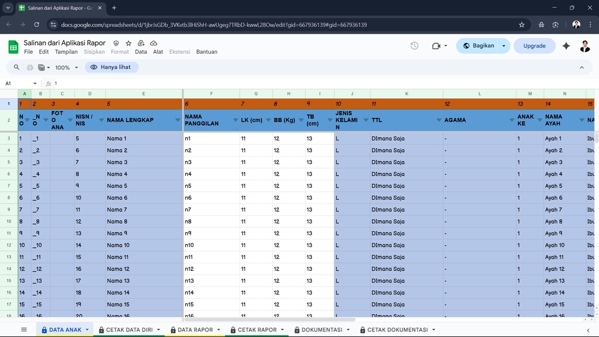Open the Google account avatar
599x337 pixels.
585,46
